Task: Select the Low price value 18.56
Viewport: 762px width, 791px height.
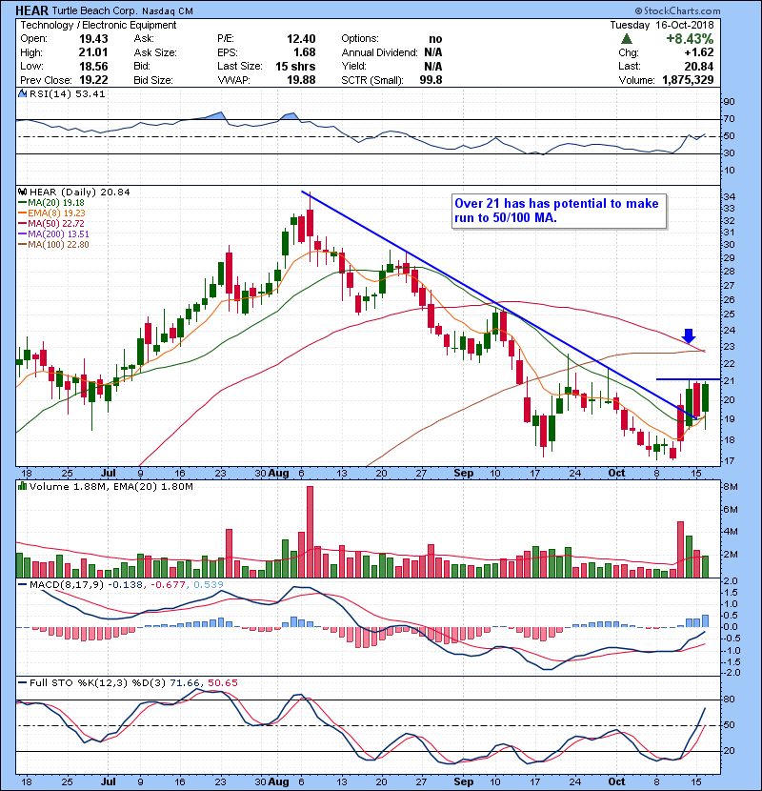Action: pyautogui.click(x=93, y=66)
